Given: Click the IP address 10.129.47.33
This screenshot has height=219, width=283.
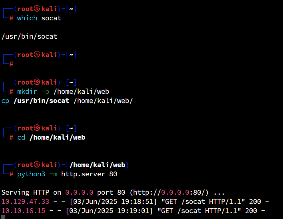Looking at the screenshot, I should (25, 201).
